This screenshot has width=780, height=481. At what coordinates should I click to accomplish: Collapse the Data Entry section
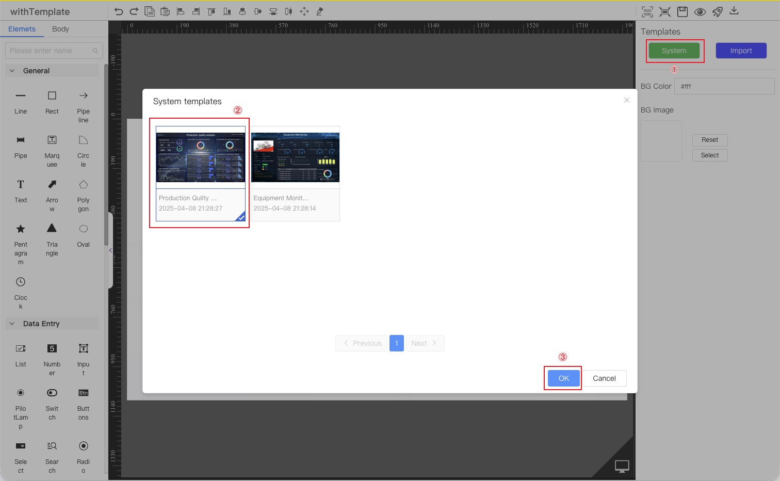[12, 324]
